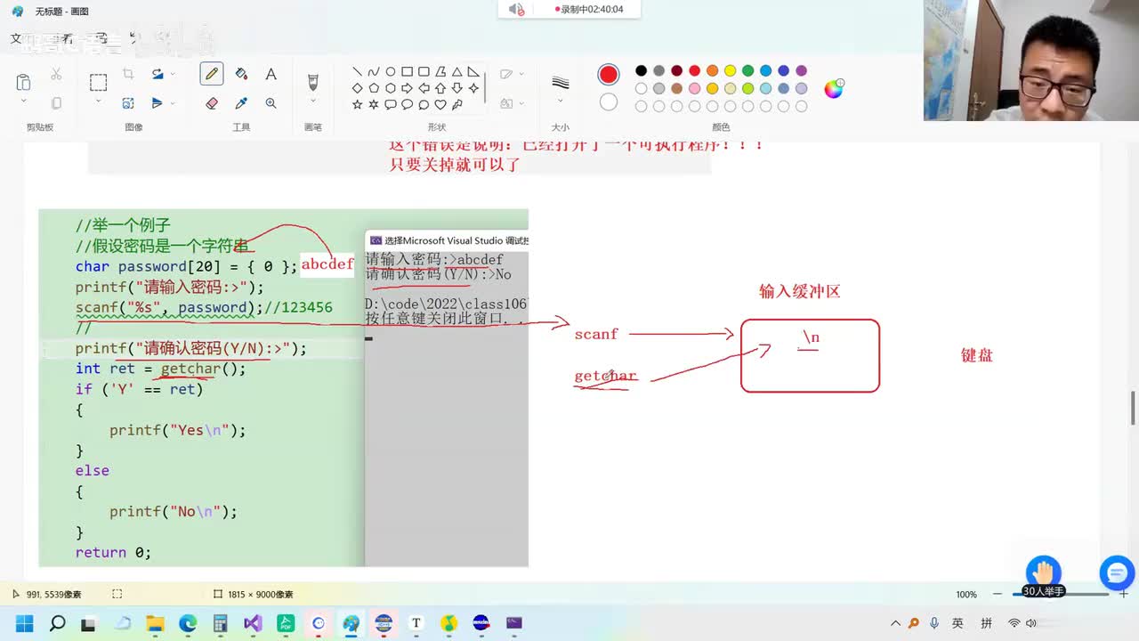1139x641 pixels.
Task: Choose the pink color swatch
Action: [x=694, y=88]
